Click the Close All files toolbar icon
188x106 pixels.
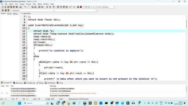coord(17,7)
